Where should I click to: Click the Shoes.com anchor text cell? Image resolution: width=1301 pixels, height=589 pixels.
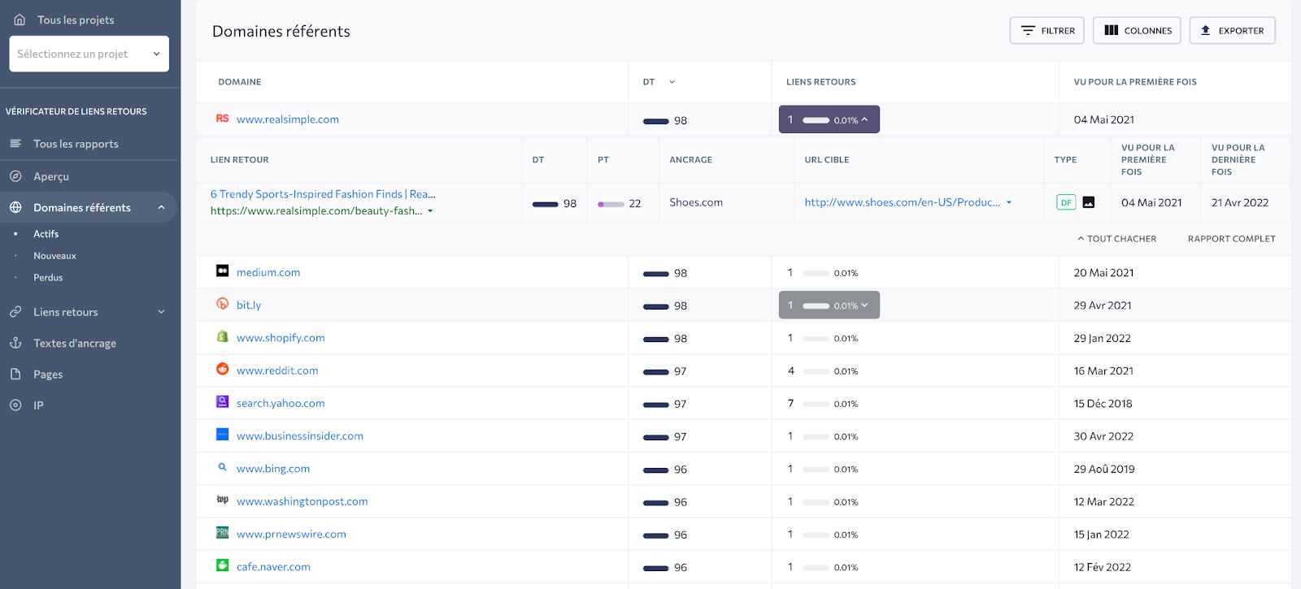696,202
